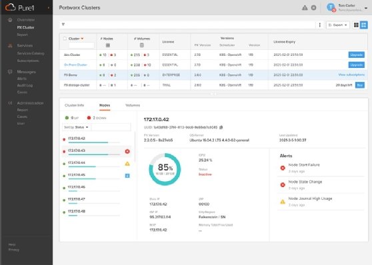Expand the Tom Carter account dropdown arrow
This screenshot has height=265, width=372.
click(365, 8)
